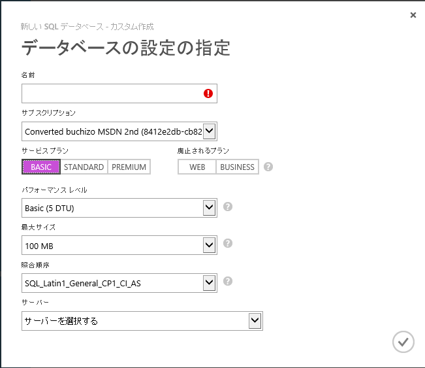Click the red error icon in name field
Viewport: 425px width, 368px height.
coord(208,93)
